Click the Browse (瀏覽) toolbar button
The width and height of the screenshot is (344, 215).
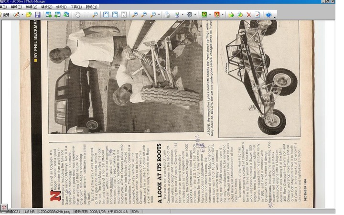(5, 15)
